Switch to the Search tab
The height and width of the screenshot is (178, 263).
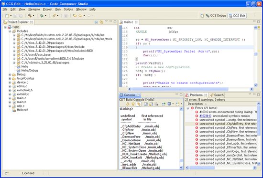217,95
